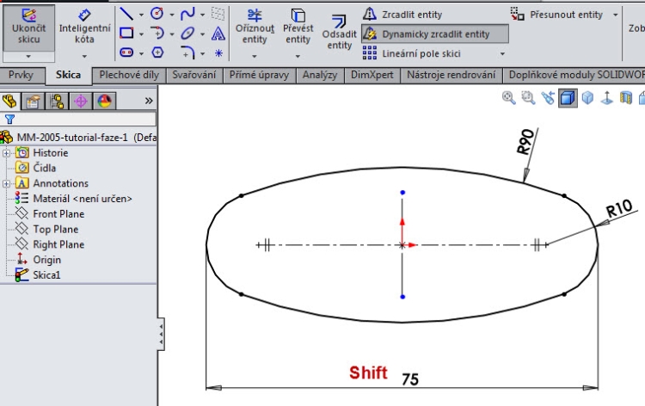Click the Plane sketch tool icon
The height and width of the screenshot is (406, 645).
tap(218, 14)
